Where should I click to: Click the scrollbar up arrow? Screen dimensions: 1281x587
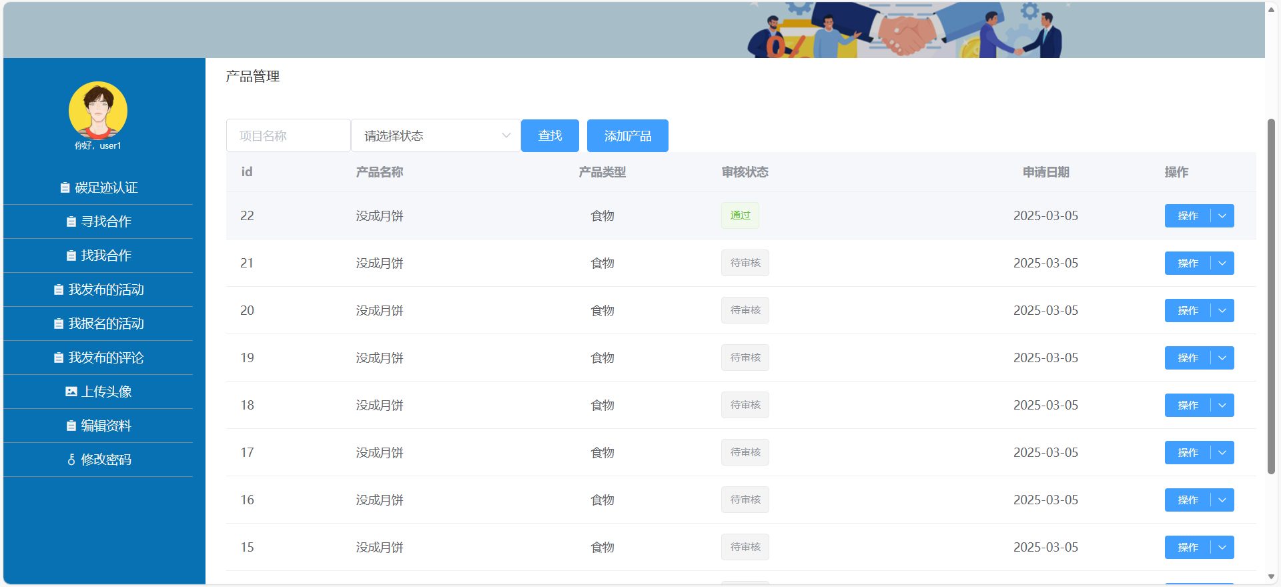1271,9
